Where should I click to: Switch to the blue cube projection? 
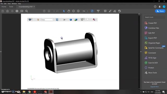(x=71, y=20)
